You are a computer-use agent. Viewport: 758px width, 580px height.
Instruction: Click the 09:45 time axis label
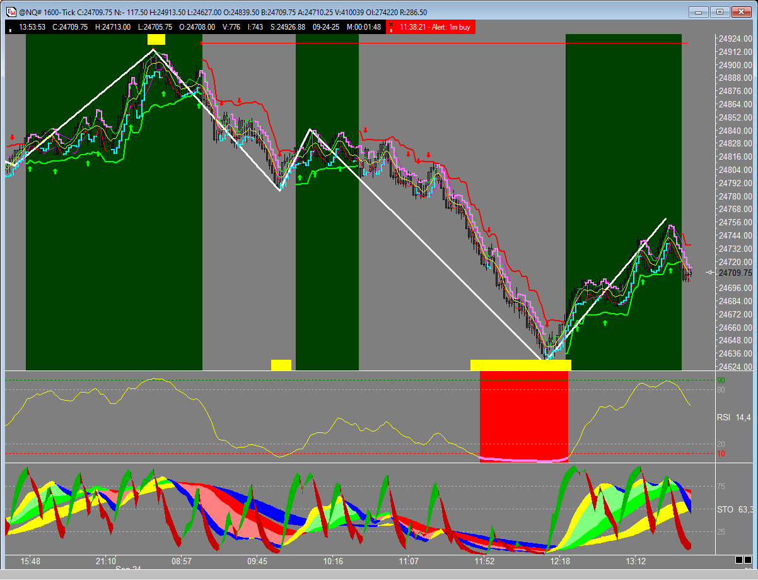tap(258, 561)
